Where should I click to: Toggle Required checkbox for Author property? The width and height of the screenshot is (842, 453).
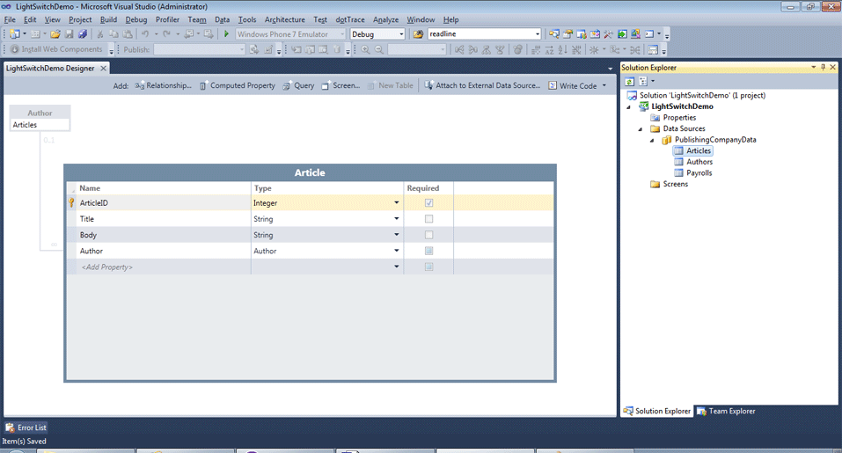(x=428, y=251)
